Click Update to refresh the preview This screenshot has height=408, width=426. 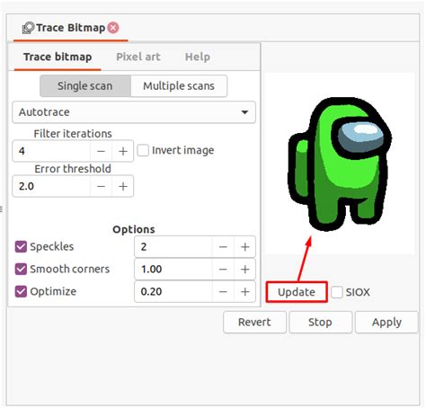click(297, 292)
